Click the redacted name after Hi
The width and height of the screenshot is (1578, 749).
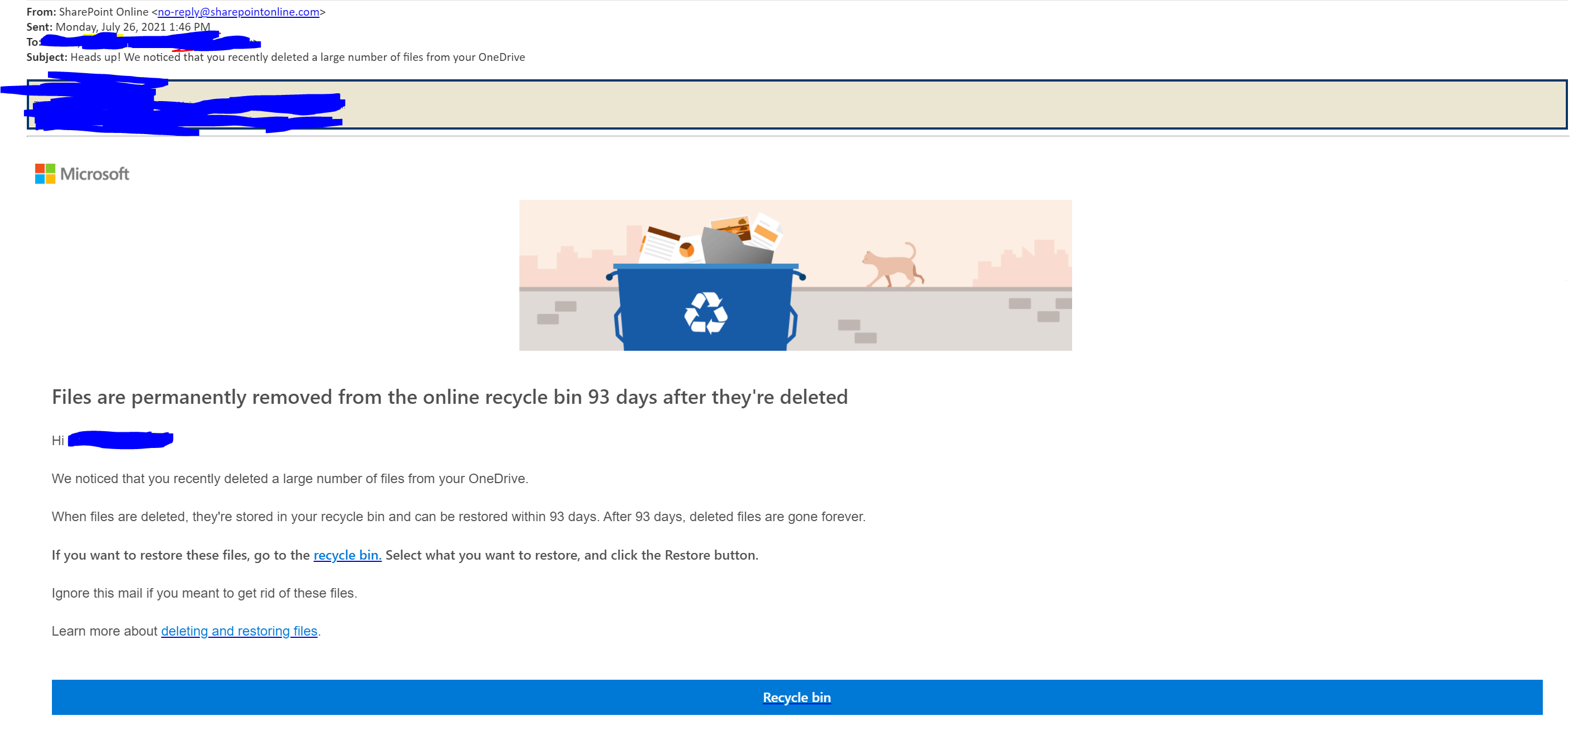120,440
